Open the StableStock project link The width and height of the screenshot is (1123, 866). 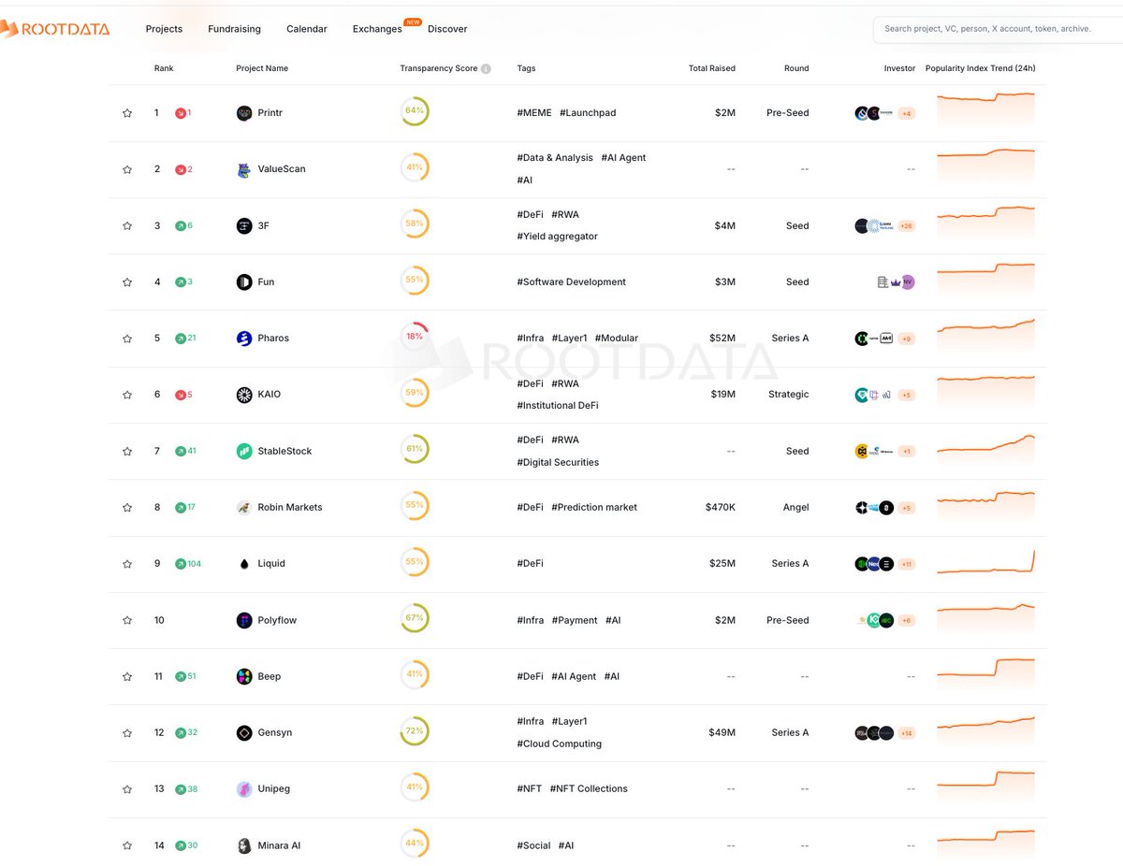tap(284, 451)
